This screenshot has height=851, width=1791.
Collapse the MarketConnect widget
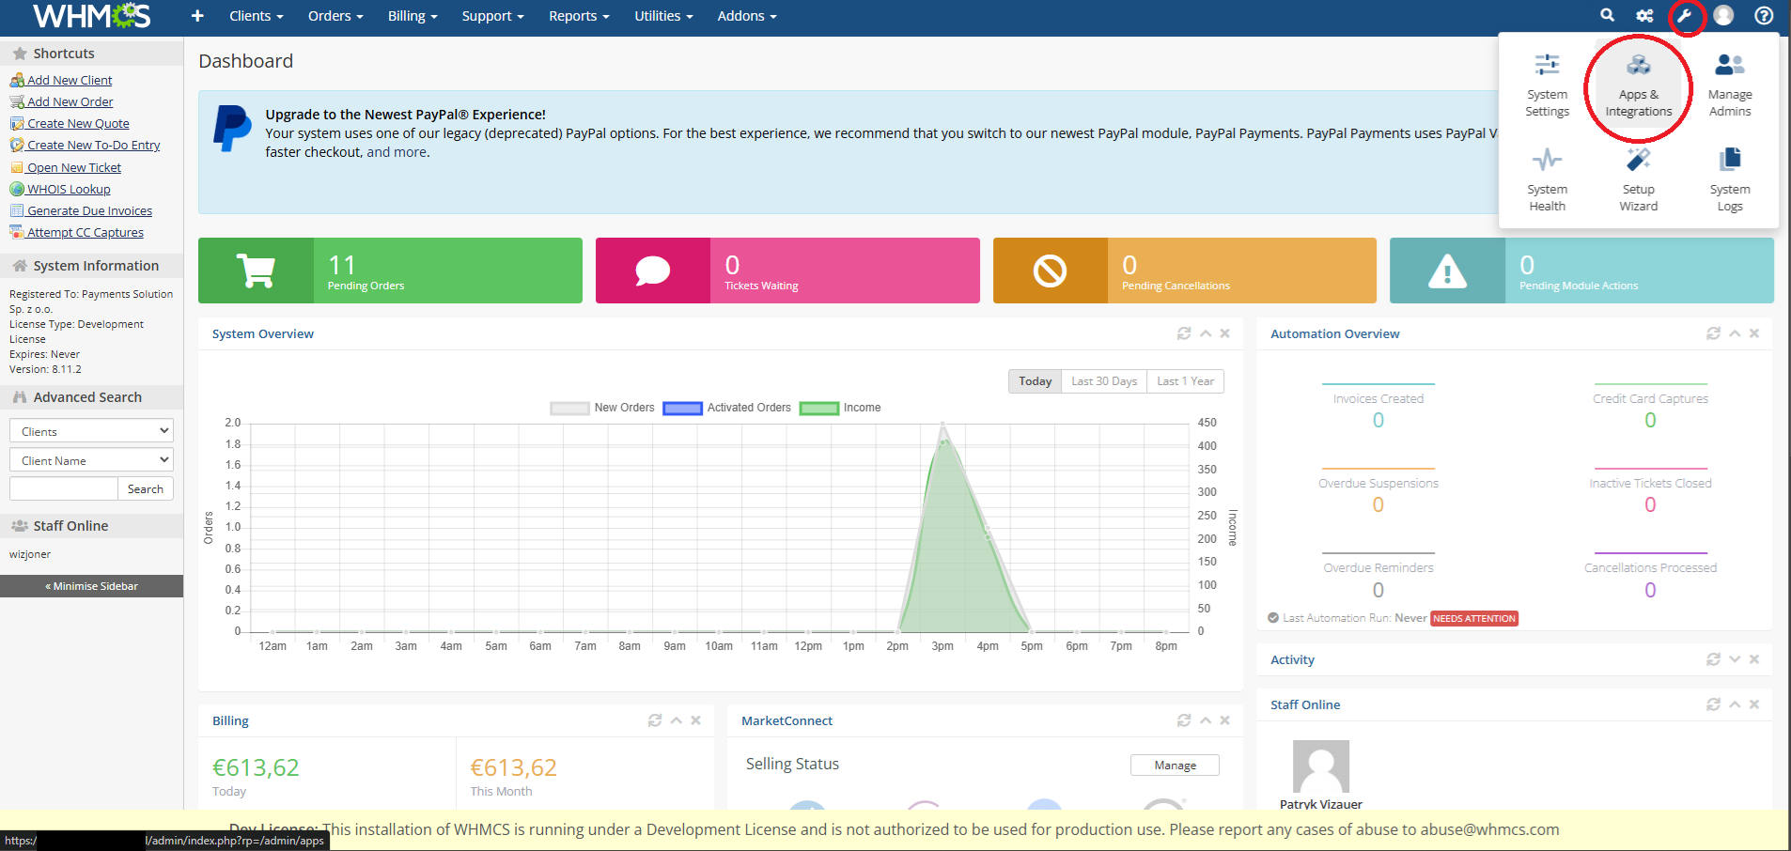point(1206,720)
